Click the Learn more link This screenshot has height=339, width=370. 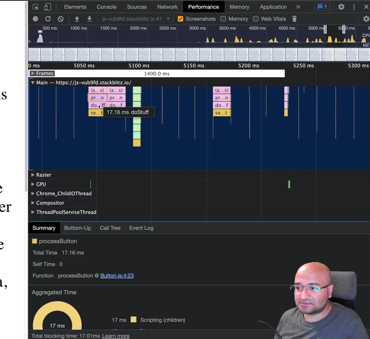(116, 336)
